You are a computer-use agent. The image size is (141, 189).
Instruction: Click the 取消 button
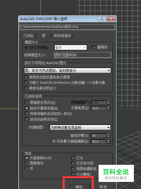pyautogui.click(x=103, y=186)
